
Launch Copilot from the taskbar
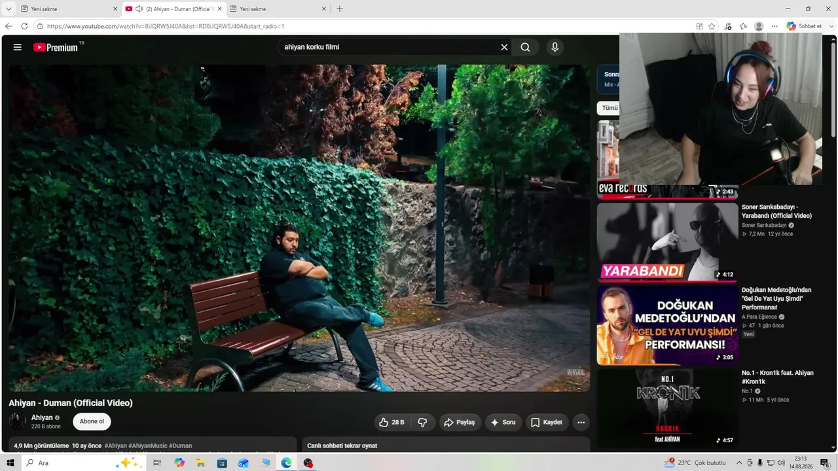[x=179, y=463]
